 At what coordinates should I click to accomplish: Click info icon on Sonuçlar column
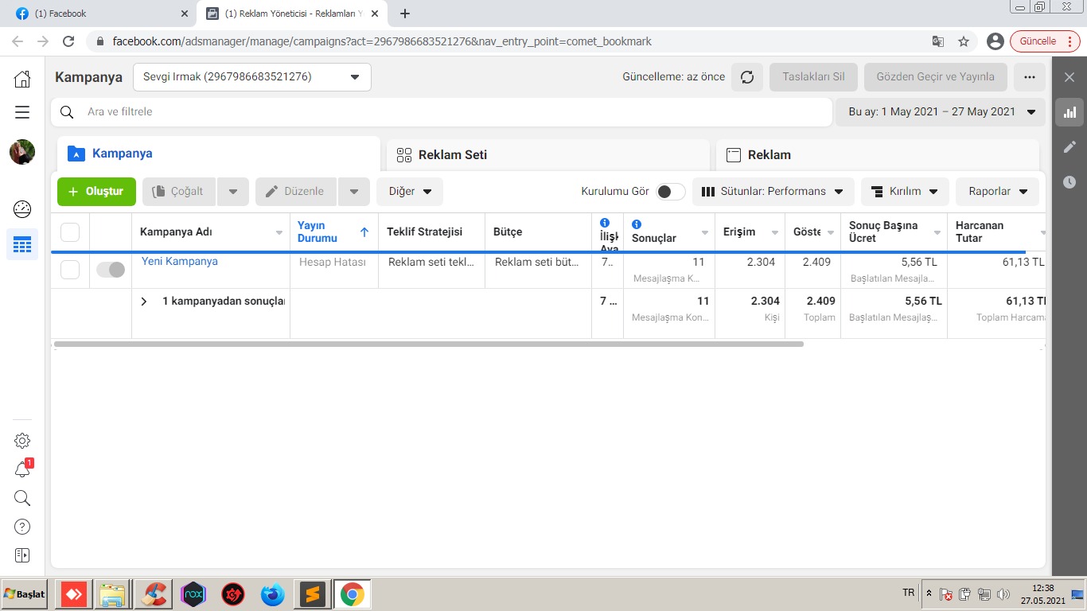(637, 224)
